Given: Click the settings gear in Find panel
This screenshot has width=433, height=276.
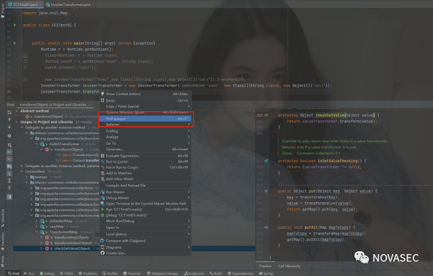Looking at the screenshot, I should [x=9, y=136].
